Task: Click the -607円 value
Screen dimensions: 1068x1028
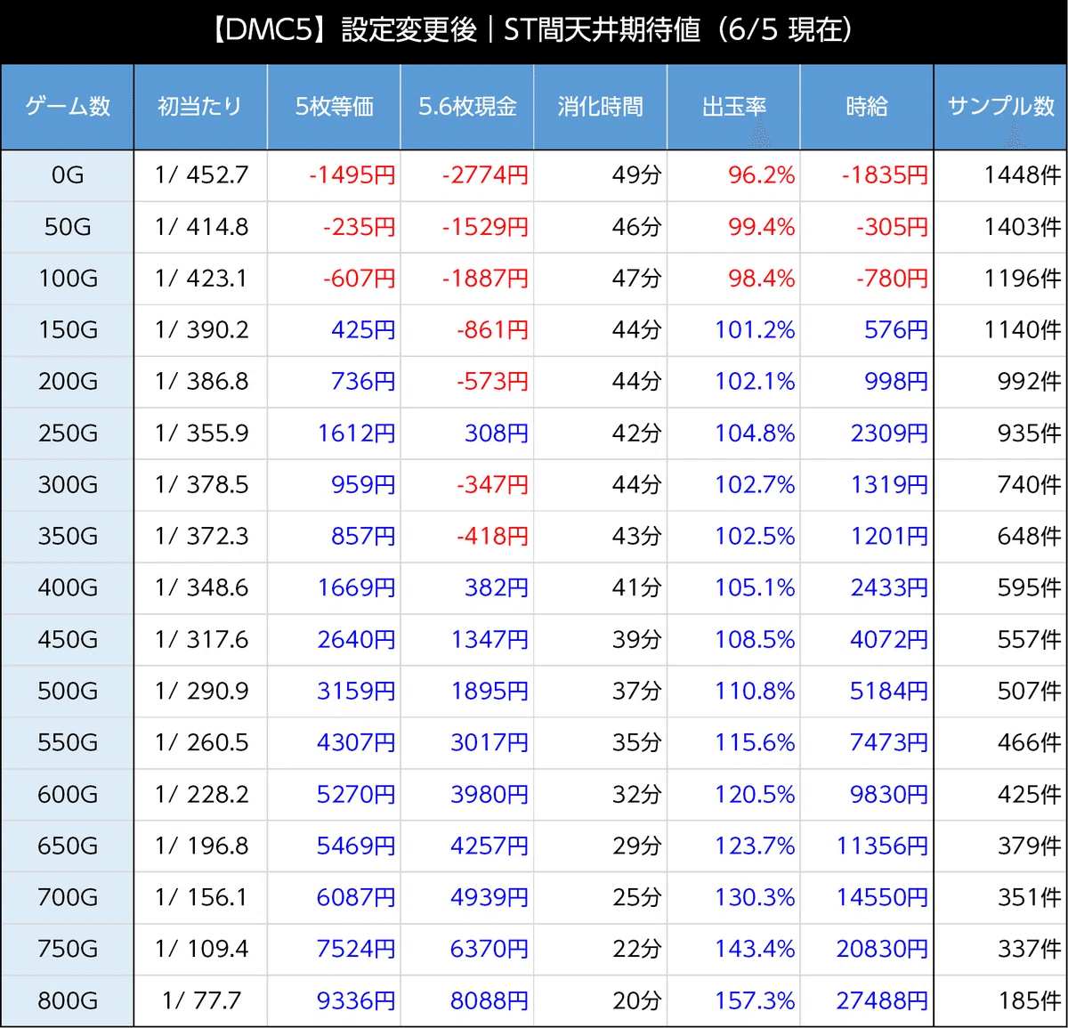Action: point(360,279)
